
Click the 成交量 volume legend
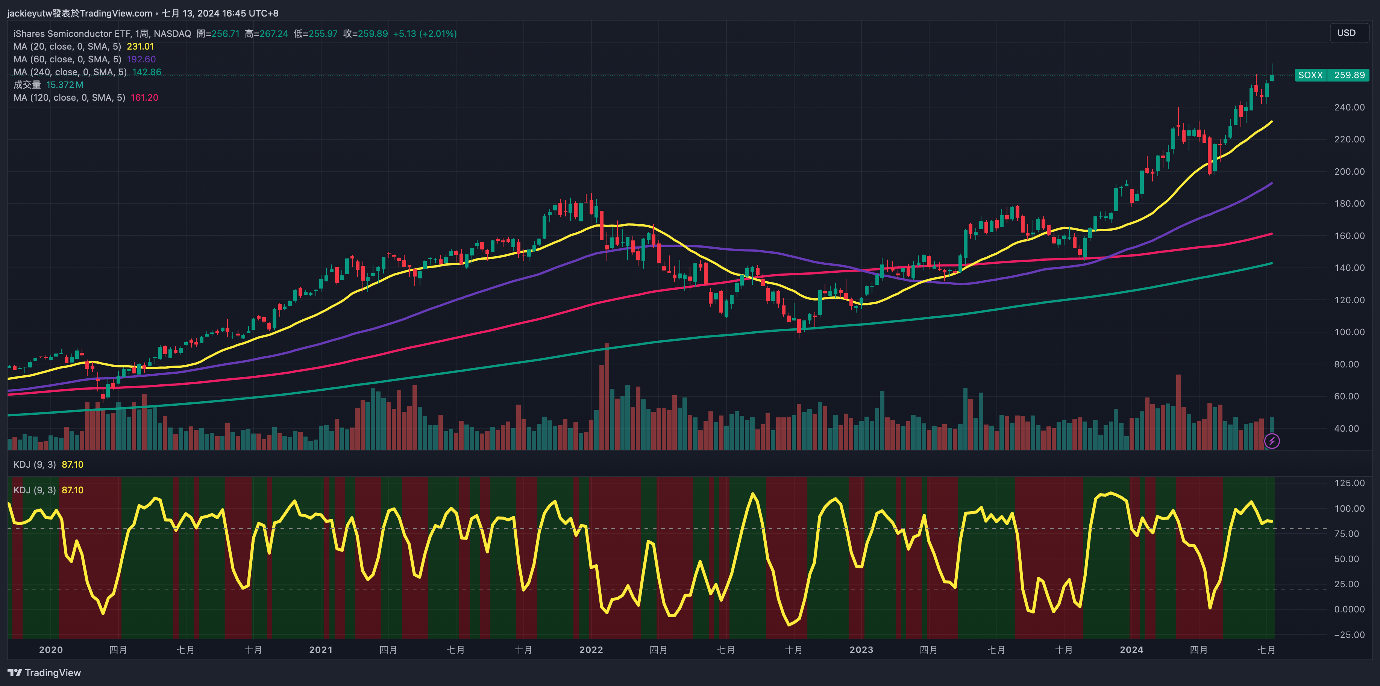coord(27,85)
